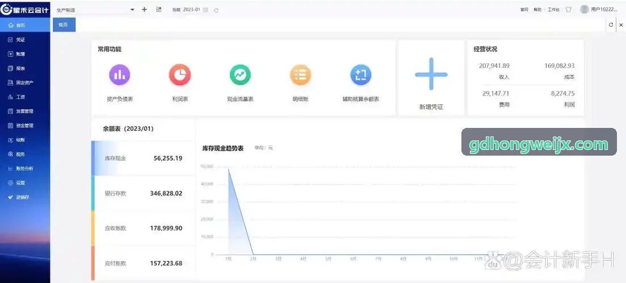This screenshot has height=283, width=626.
Task: Open 发票管理 in the sidebar
Action: (x=25, y=112)
